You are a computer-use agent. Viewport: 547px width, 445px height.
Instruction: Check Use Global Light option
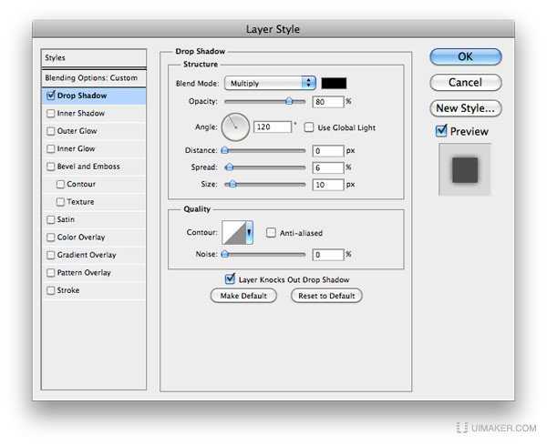[309, 127]
